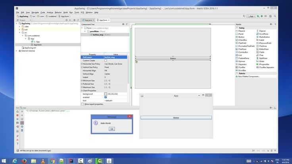Viewport: 292px width, 164px height.
Task: Open the Build menu
Action: click(65, 12)
